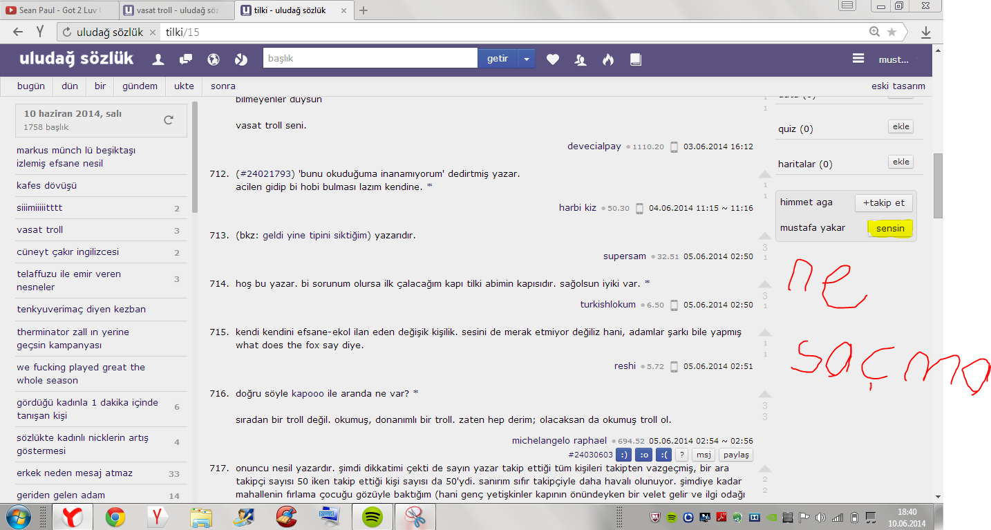Click the heart favorites icon
The image size is (991, 530).
click(552, 59)
